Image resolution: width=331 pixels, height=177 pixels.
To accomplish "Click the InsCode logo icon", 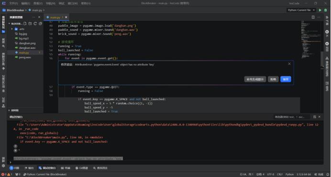I will click(4, 3).
